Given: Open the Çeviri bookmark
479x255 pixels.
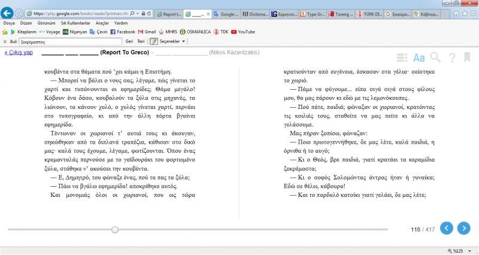Looking at the screenshot, I should [98, 32].
